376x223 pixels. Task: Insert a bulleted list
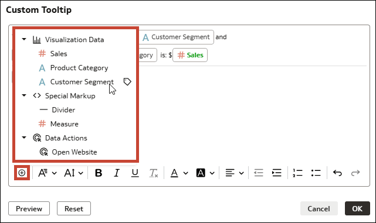(x=316, y=173)
